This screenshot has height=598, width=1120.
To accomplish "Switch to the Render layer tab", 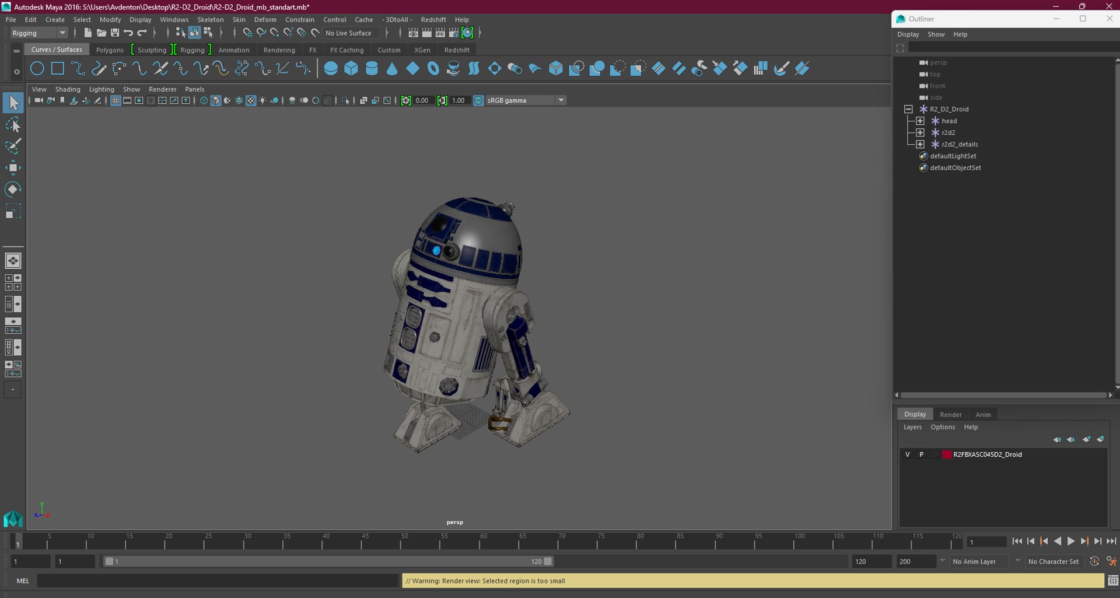I will (x=951, y=414).
